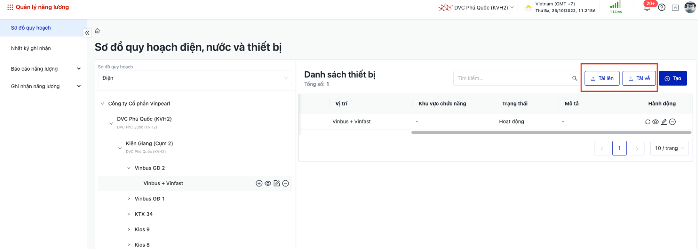Collapse Công ty Cổ phần Vinpearl node
This screenshot has height=249, width=698.
click(102, 104)
